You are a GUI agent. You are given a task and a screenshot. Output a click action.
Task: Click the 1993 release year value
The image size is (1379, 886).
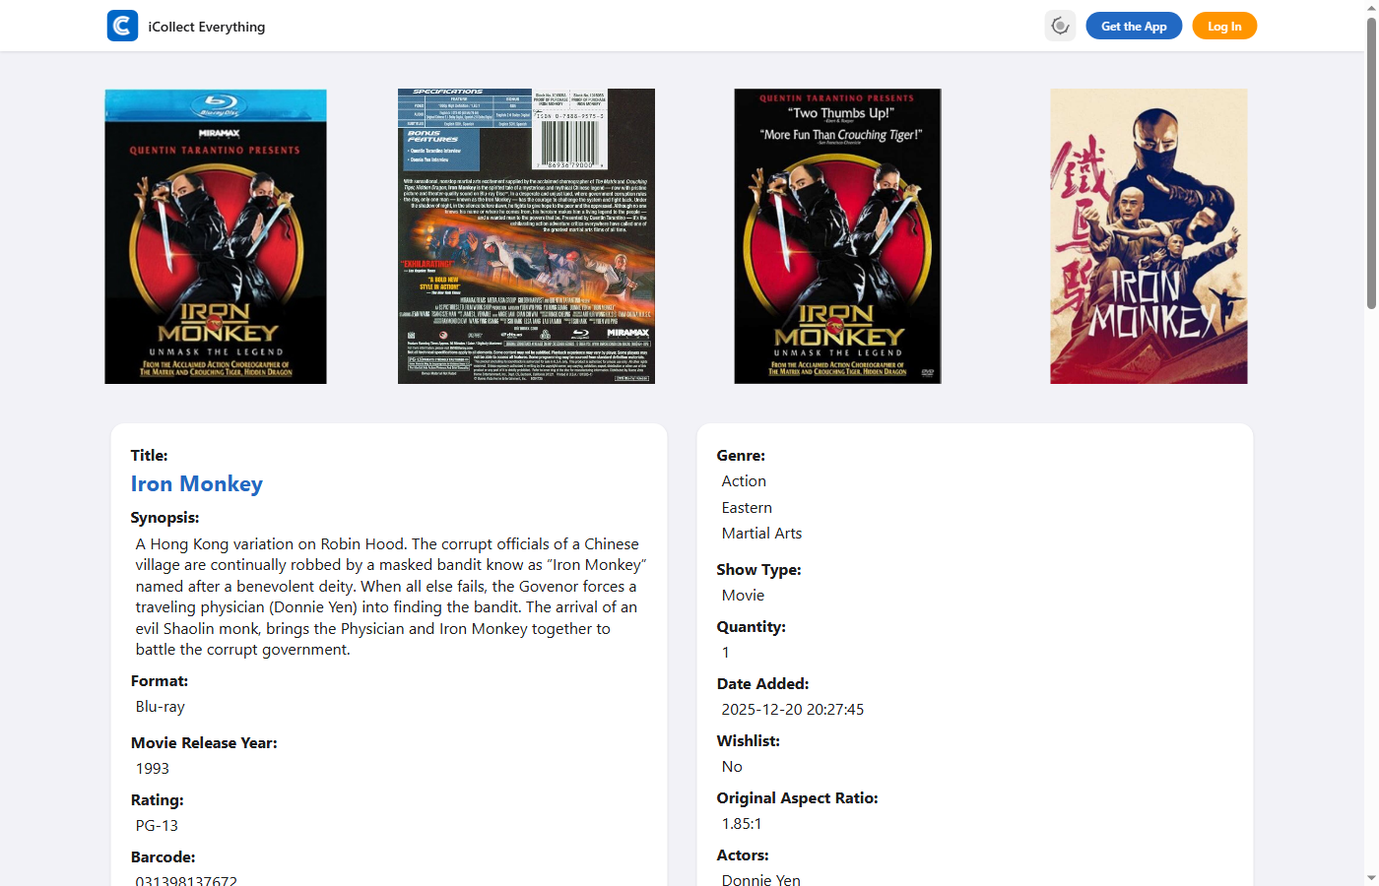point(153,769)
